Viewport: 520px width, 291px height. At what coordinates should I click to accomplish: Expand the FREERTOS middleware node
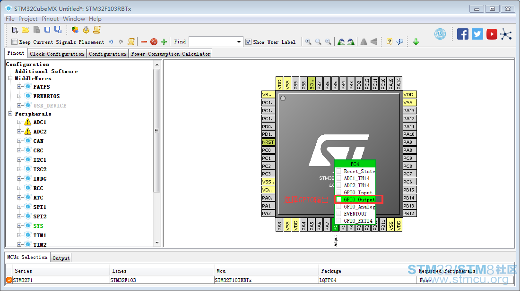coord(19,96)
